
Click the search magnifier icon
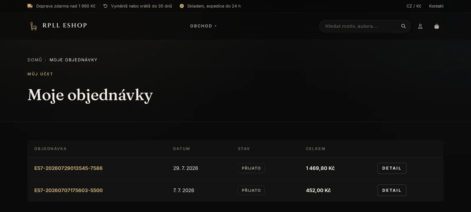click(403, 26)
